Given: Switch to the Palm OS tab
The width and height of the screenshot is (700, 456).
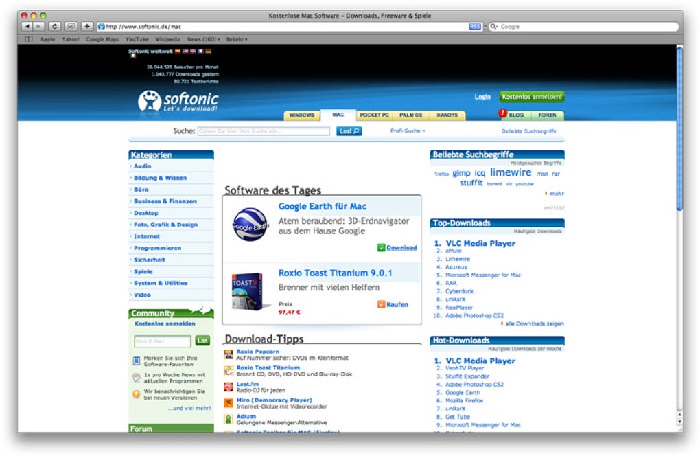Looking at the screenshot, I should [410, 115].
